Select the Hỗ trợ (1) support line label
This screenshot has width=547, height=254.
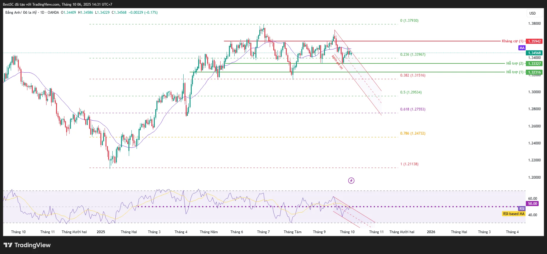pos(515,72)
